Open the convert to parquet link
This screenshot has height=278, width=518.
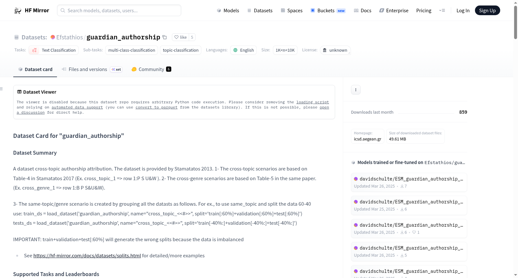[157, 107]
